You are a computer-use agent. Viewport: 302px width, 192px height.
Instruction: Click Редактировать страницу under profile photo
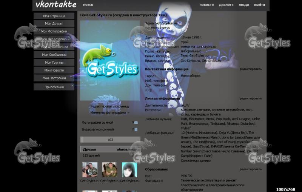109,106
